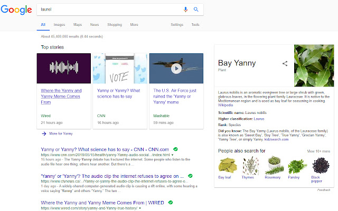Open dropdown arrow after CNN result URL
This screenshot has width=338, height=211.
pos(172,155)
